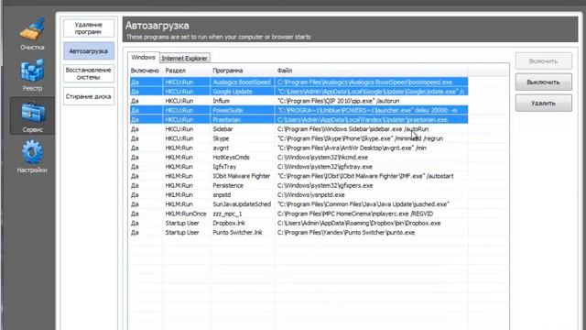Click the mplayerc.exe /REGVID file path
The image size is (586, 330).
(x=355, y=214)
